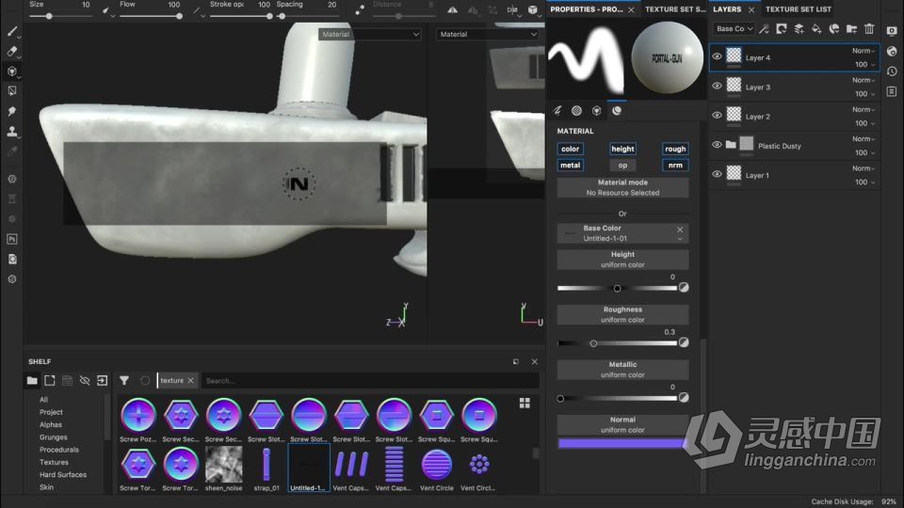
Task: Hide the Plastic Dusty folder
Action: pos(717,145)
